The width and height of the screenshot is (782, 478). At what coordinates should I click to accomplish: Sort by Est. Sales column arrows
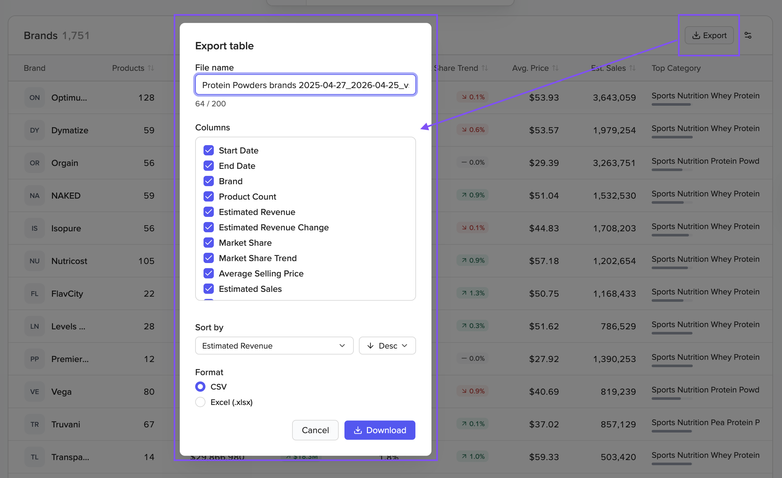pyautogui.click(x=632, y=68)
